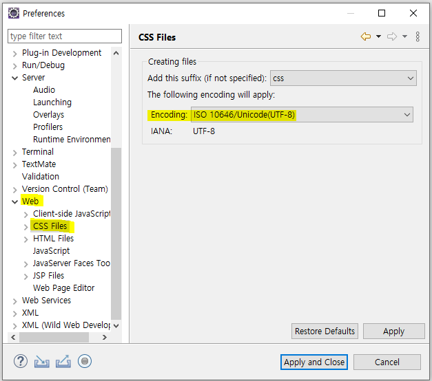The image size is (432, 381).
Task: Select Terminal tree item label
Action: [x=38, y=152]
